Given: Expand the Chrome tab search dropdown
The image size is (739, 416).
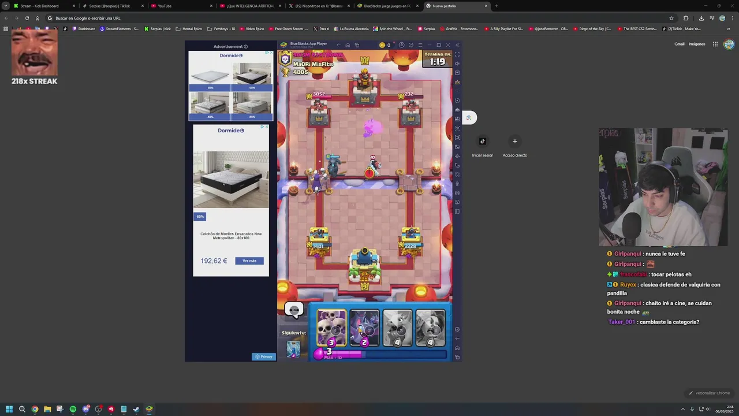Looking at the screenshot, I should [5, 6].
